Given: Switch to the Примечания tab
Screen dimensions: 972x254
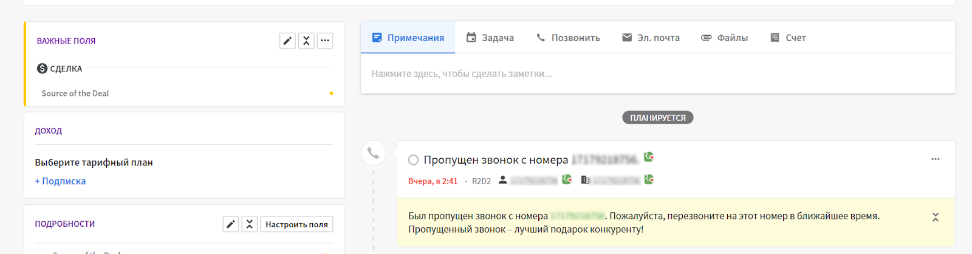Looking at the screenshot, I should [408, 38].
